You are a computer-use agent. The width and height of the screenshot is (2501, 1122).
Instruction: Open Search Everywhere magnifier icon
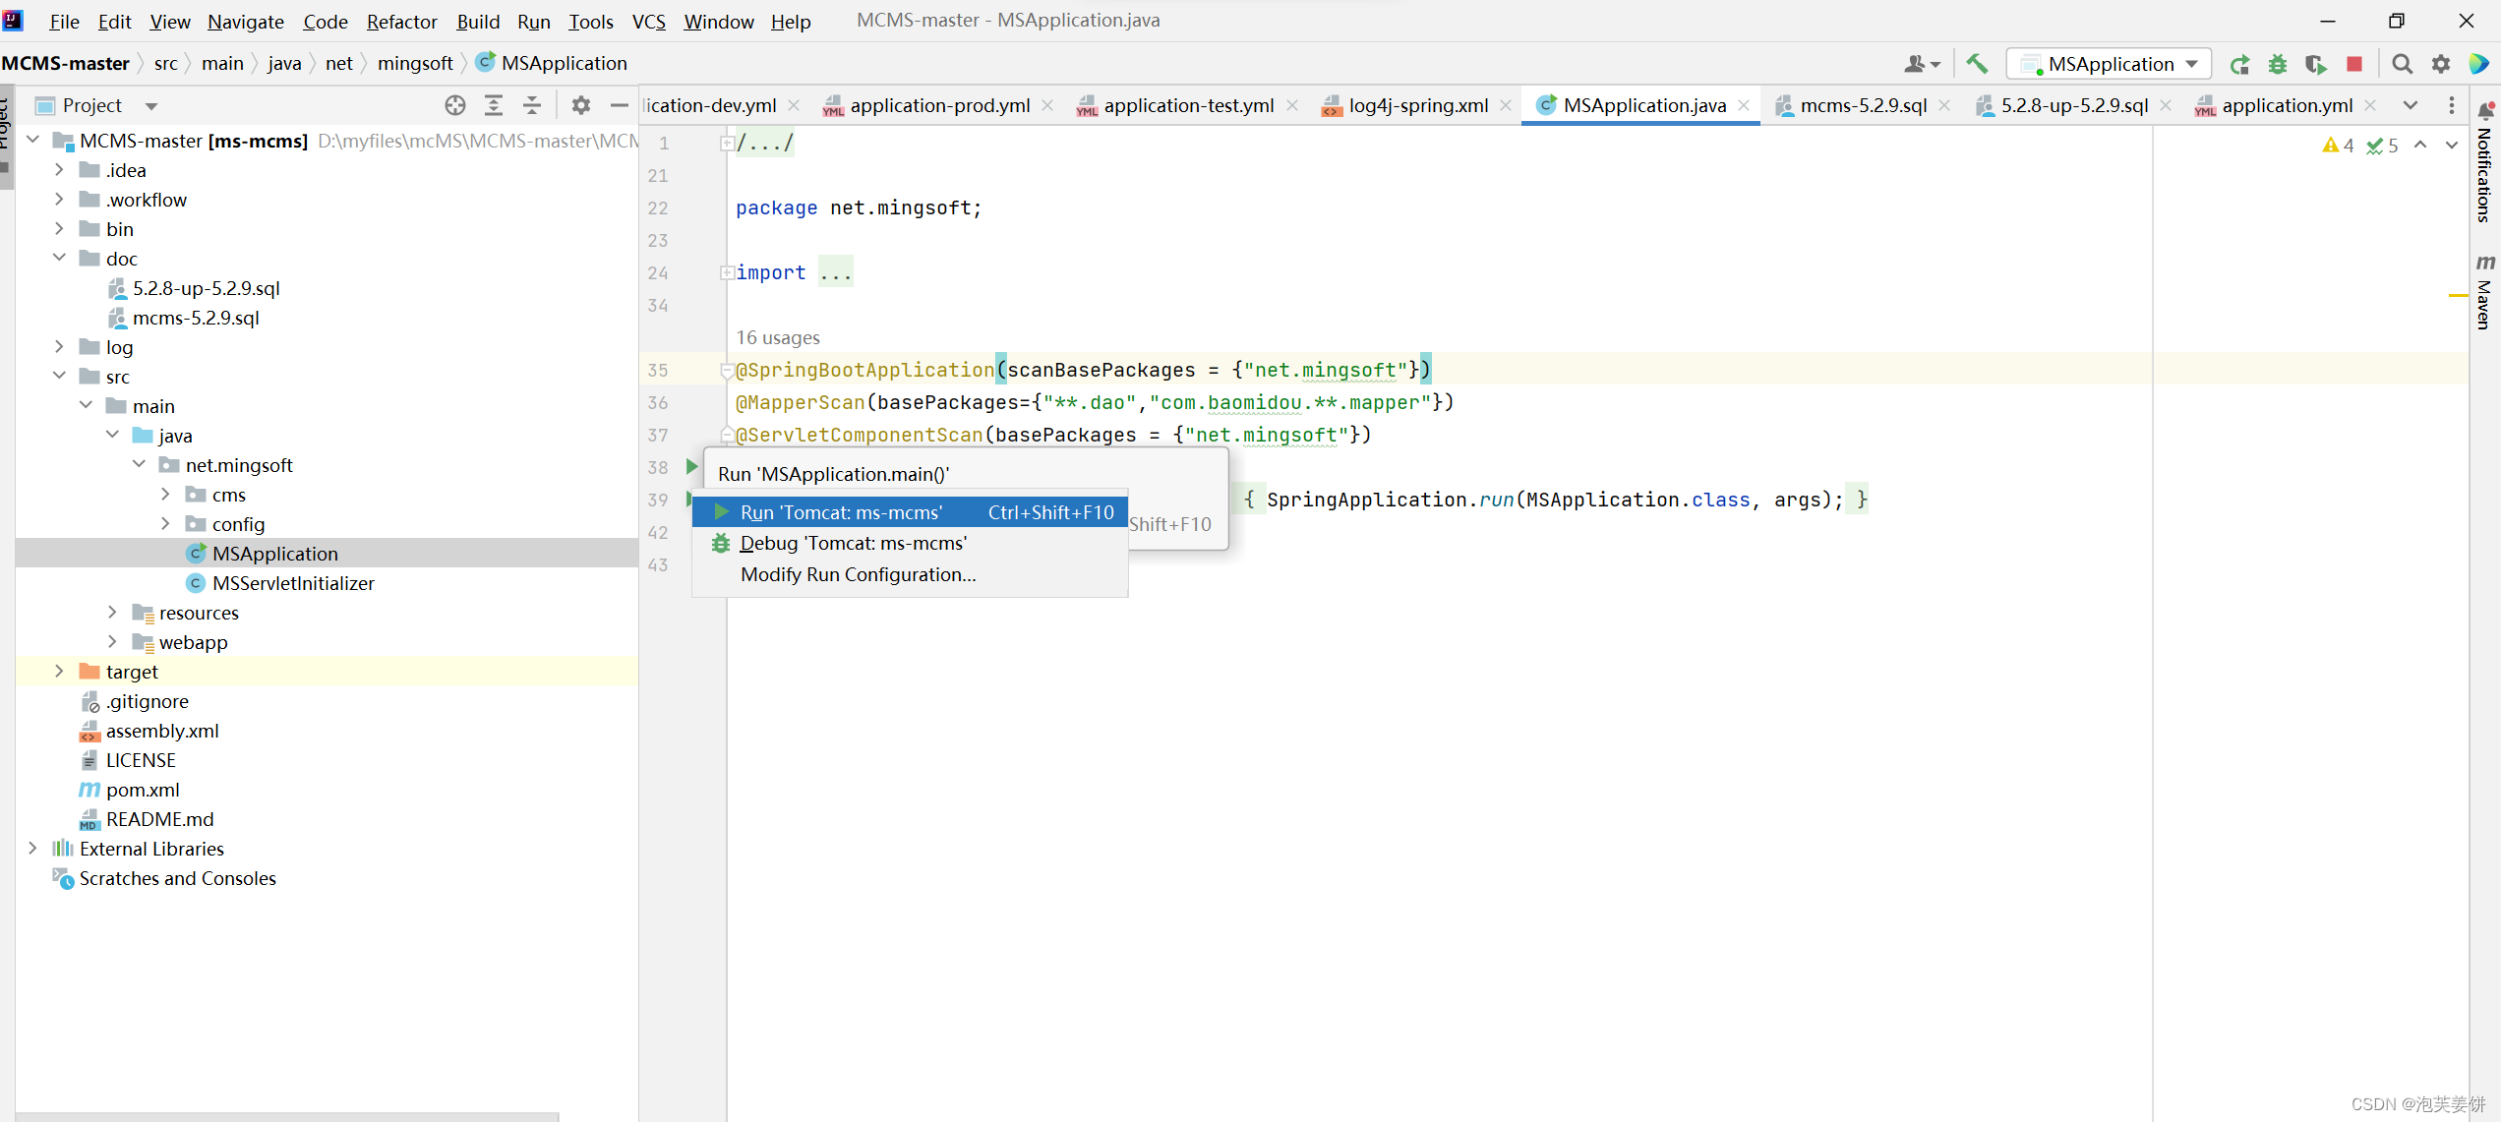pyautogui.click(x=2402, y=64)
